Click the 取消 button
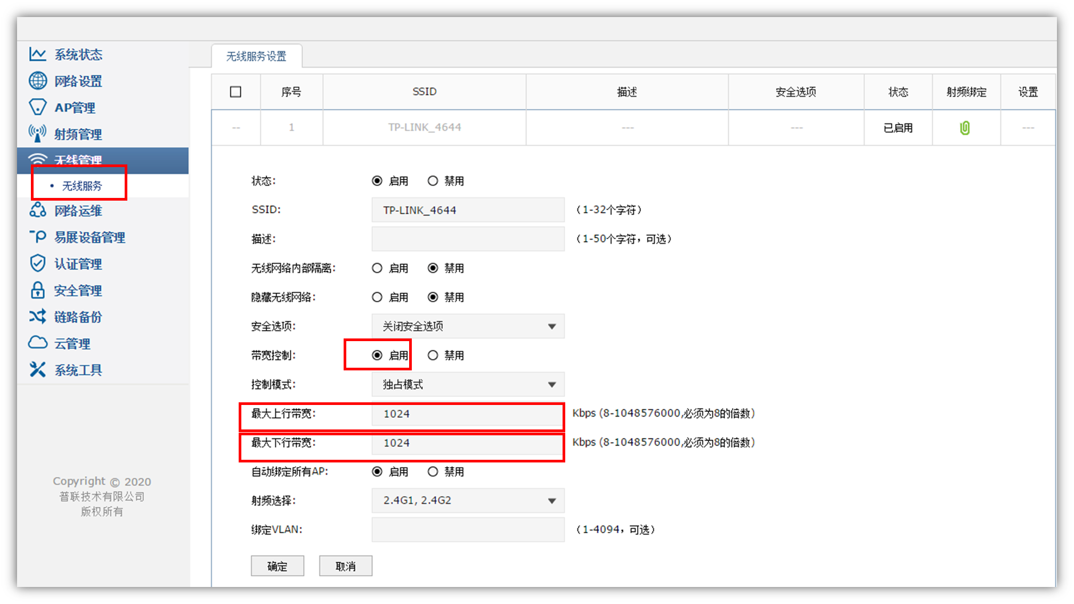This screenshot has width=1074, height=604. pyautogui.click(x=345, y=566)
